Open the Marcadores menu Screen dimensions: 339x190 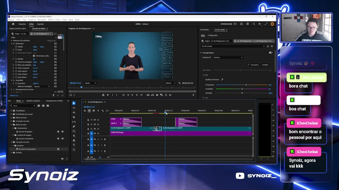click(42, 20)
